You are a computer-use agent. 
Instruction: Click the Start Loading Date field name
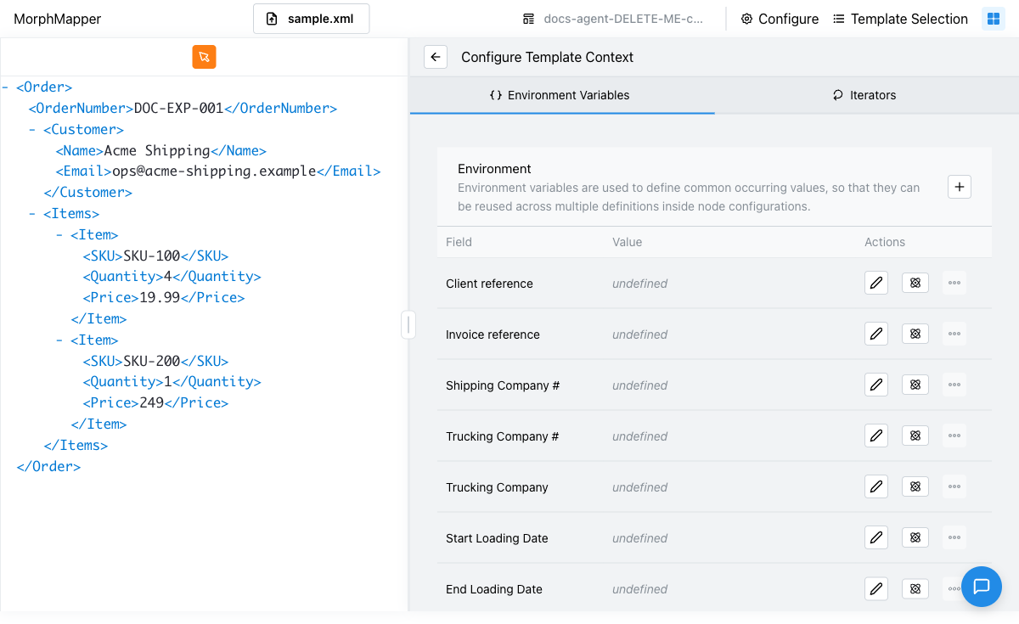(x=497, y=538)
